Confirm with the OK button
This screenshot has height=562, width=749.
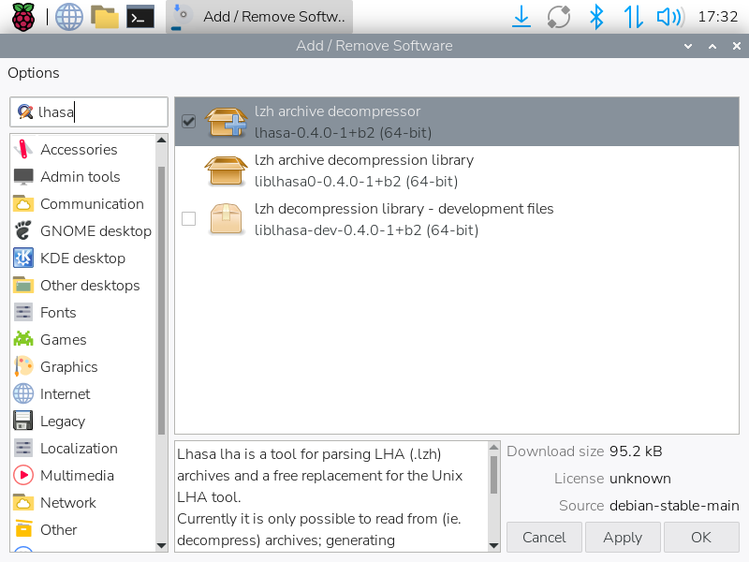pyautogui.click(x=701, y=538)
